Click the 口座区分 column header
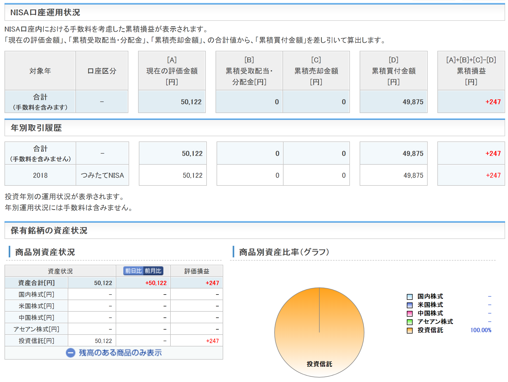This screenshot has width=508, height=382. 102,71
